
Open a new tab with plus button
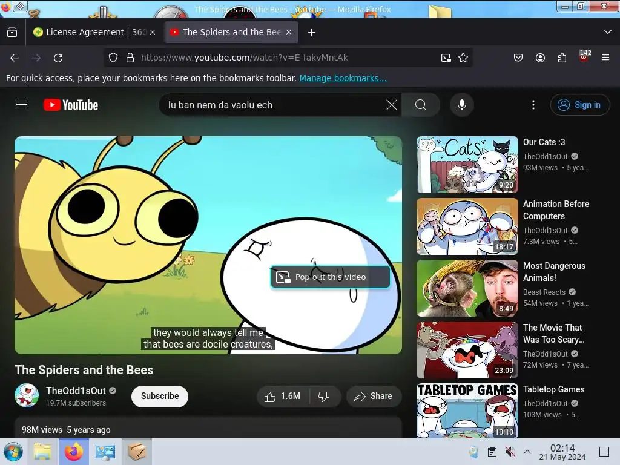[312, 33]
